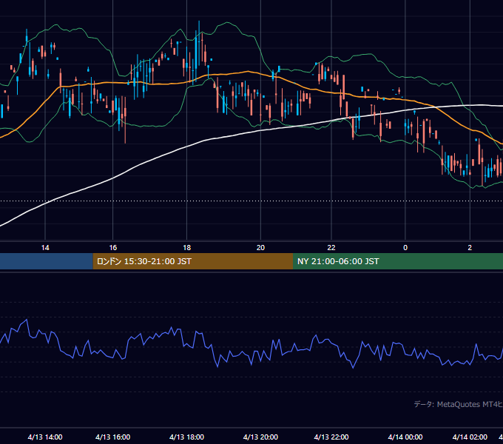Select the 0 hour axis label
This screenshot has width=503, height=444.
coord(405,248)
